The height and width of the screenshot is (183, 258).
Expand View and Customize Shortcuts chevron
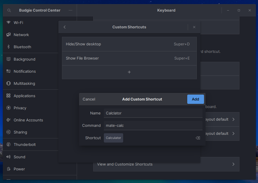(233, 164)
